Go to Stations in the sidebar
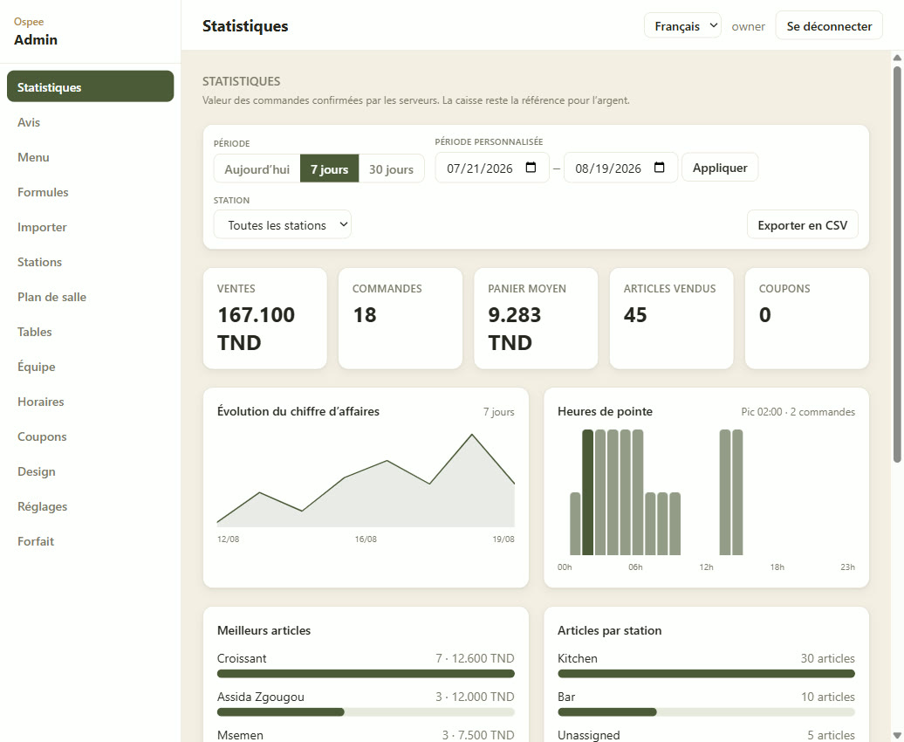The height and width of the screenshot is (742, 904). click(x=91, y=261)
